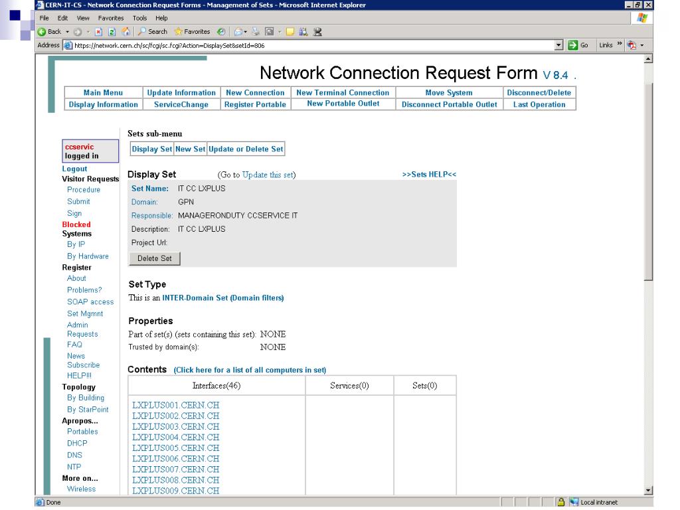The width and height of the screenshot is (680, 510).
Task: Open the Register Portable link
Action: 255,104
